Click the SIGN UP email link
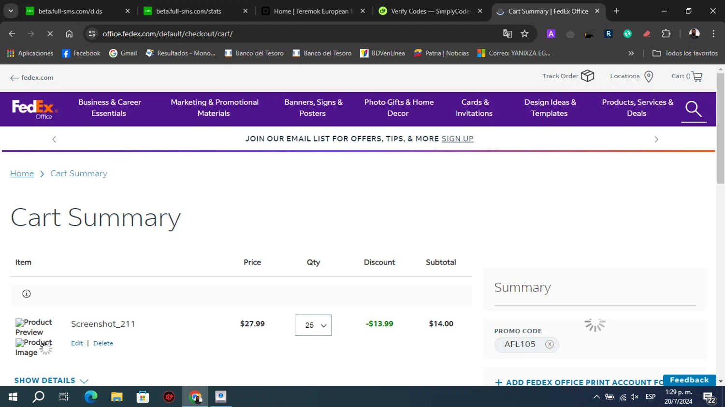The image size is (725, 407). point(457,139)
